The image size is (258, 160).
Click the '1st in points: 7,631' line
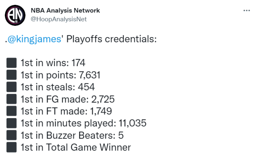click(x=60, y=75)
